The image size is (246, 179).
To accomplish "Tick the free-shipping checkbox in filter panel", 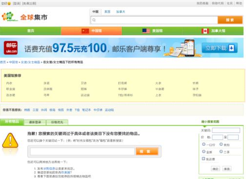I will 204,159.
